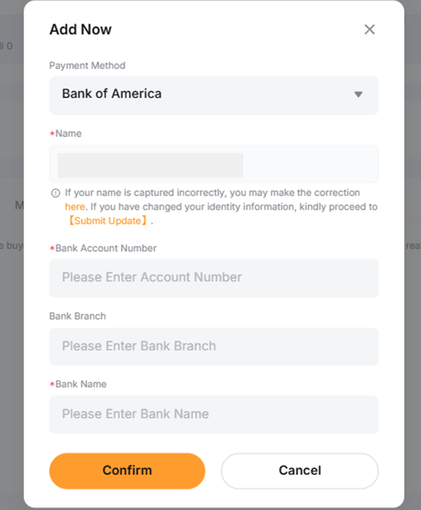Expand the Payment Method dropdown arrow
The image size is (421, 510).
coord(358,94)
